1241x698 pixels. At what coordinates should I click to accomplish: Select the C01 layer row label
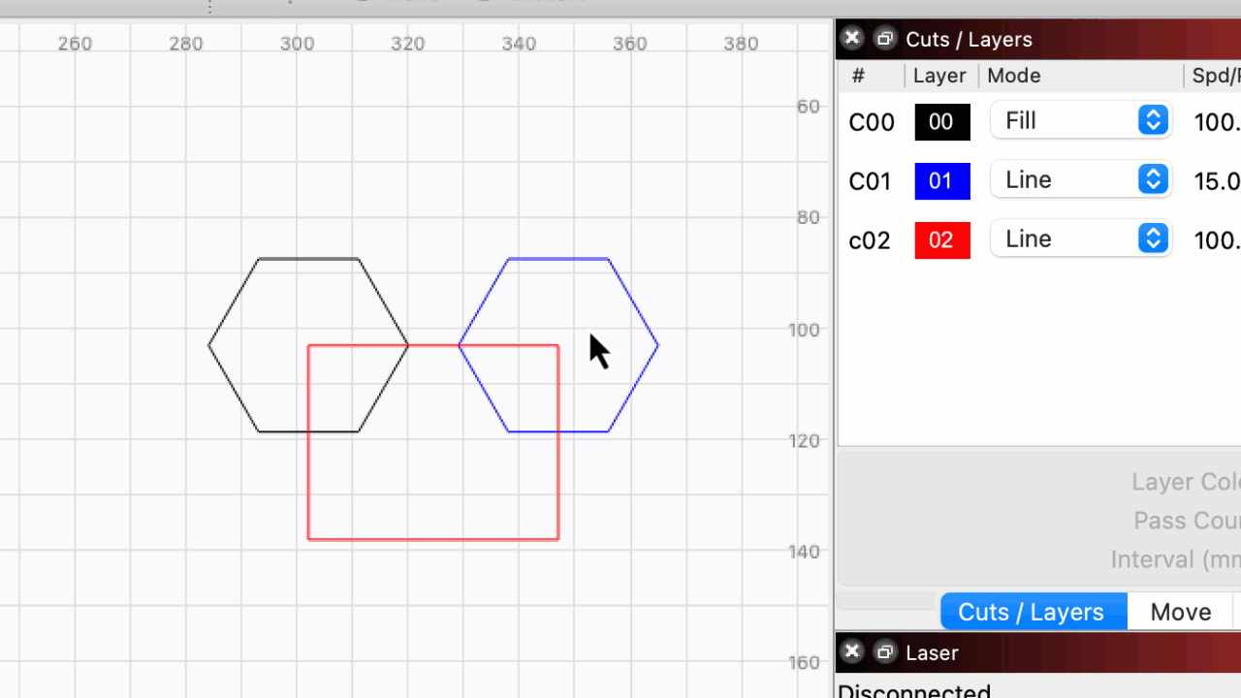871,181
